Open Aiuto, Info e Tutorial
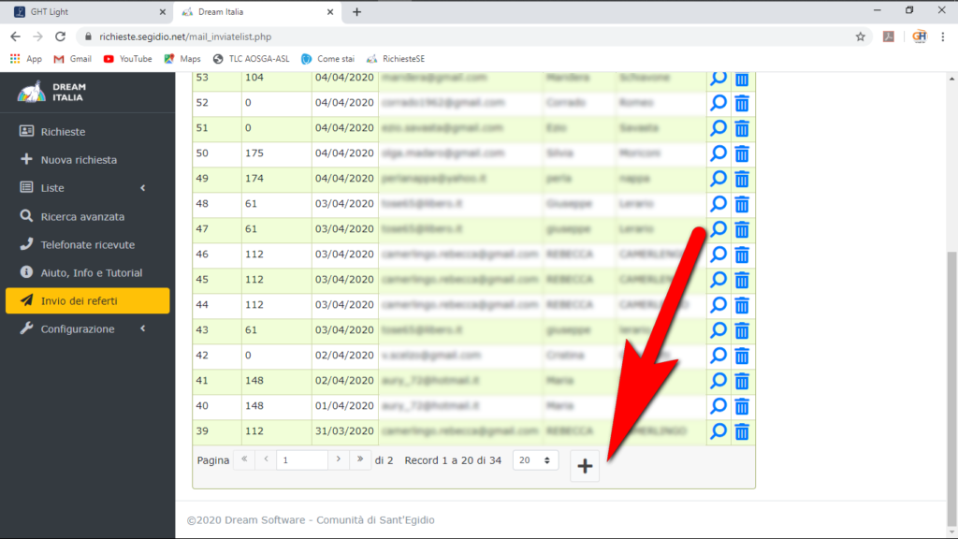958x539 pixels. pyautogui.click(x=91, y=273)
